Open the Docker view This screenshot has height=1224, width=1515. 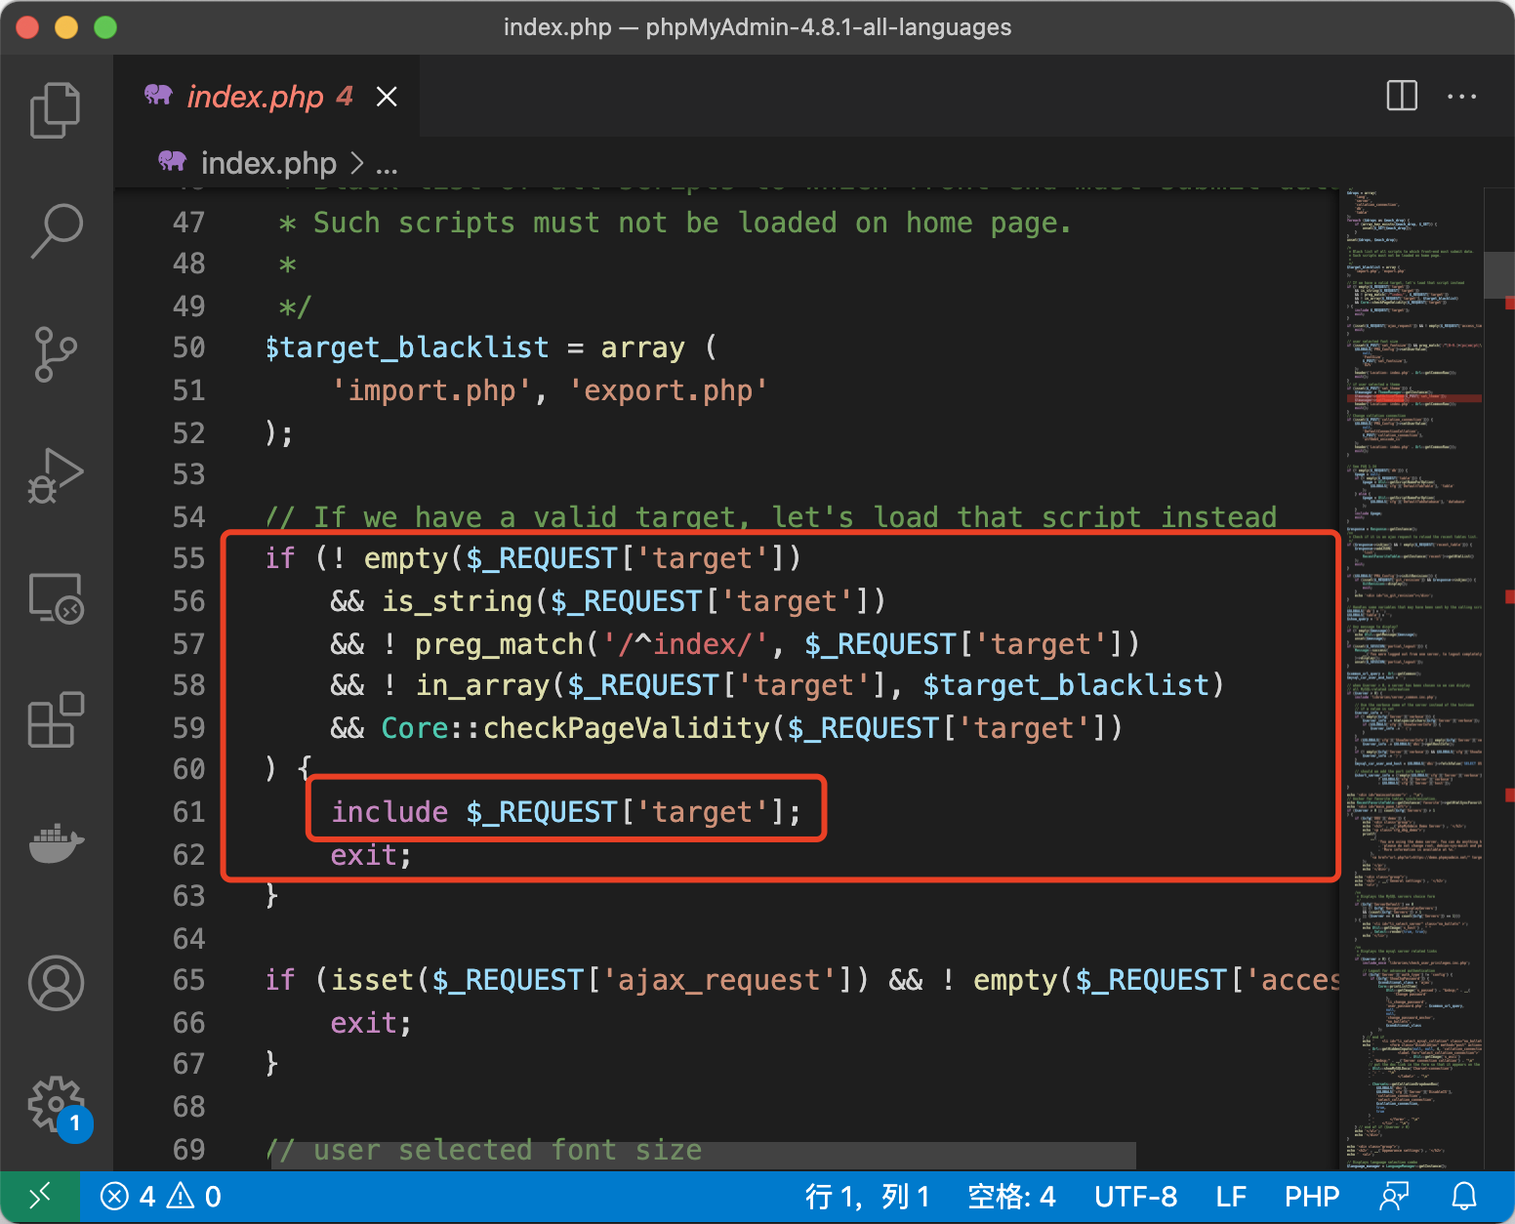(56, 842)
